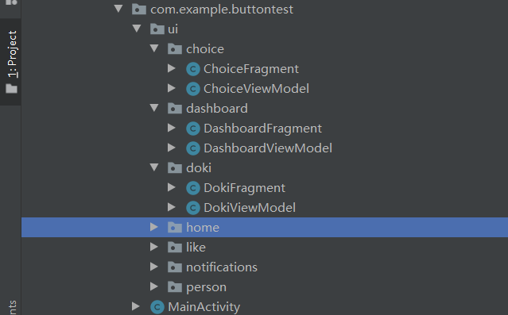Image resolution: width=508 pixels, height=315 pixels.
Task: Select the dashboard package label
Action: pyautogui.click(x=217, y=109)
